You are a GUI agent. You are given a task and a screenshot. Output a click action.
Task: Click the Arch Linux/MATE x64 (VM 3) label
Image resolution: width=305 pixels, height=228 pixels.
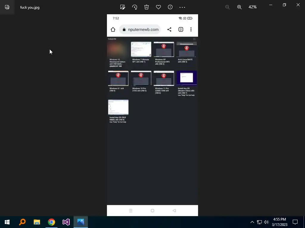click(x=185, y=61)
